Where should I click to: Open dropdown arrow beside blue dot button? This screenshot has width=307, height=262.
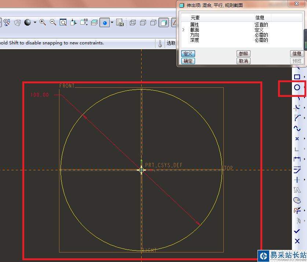112,22
